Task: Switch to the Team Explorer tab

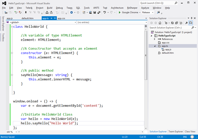Action: pyautogui.click(x=175, y=131)
